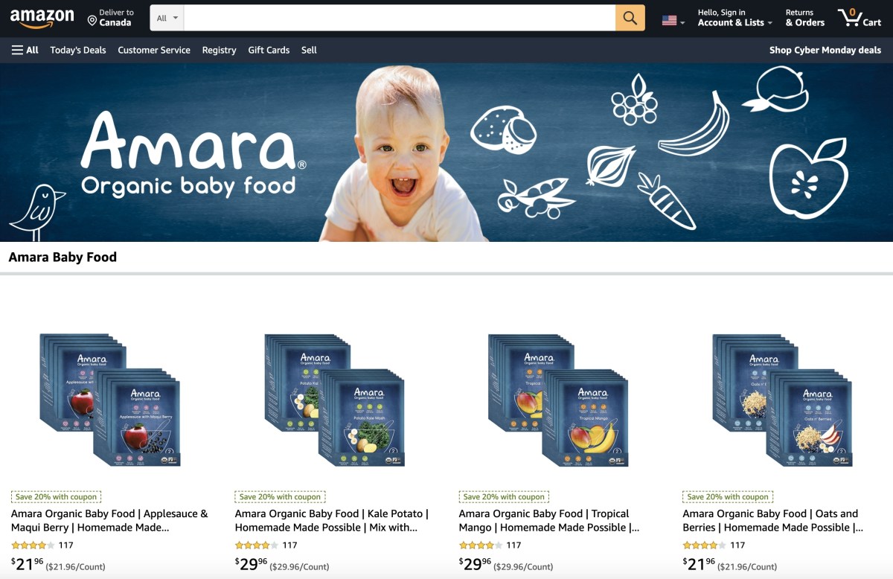Click the Amazon logo
The width and height of the screenshot is (893, 579).
point(42,18)
